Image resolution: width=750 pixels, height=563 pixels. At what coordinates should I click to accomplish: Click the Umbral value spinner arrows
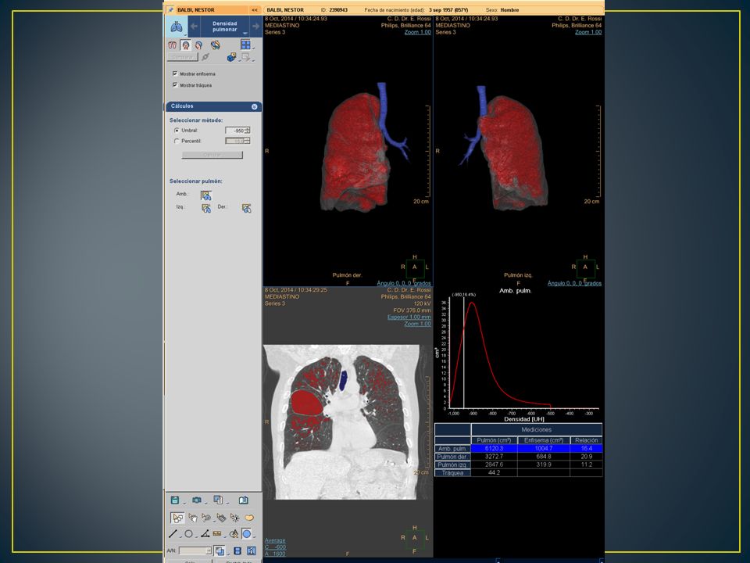[x=248, y=131]
